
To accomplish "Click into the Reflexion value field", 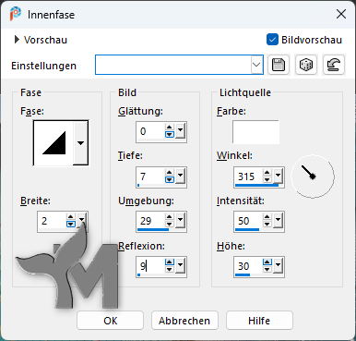I will click(150, 266).
